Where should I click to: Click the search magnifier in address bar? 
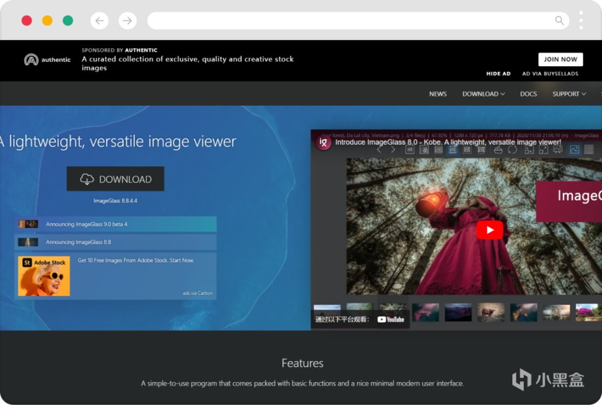tap(559, 20)
